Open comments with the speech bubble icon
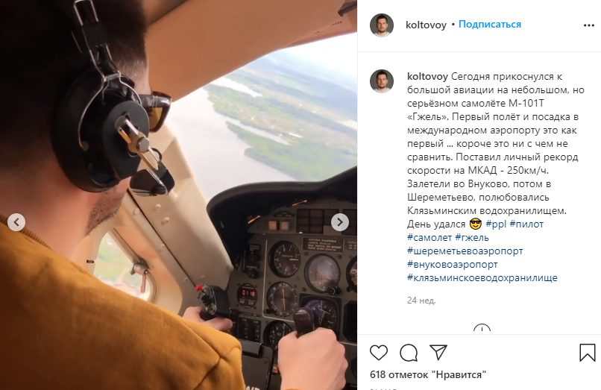This screenshot has width=601, height=390. [409, 353]
